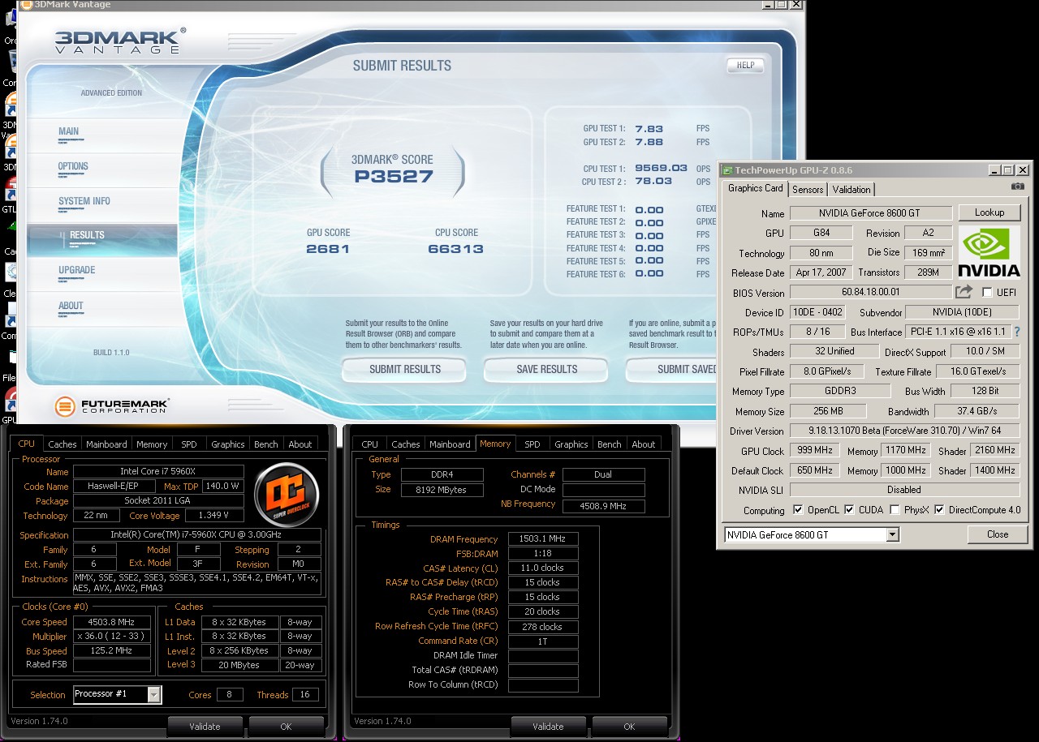This screenshot has height=742, width=1039.
Task: Click the Threads value 16 in CPU-Z
Action: 305,695
